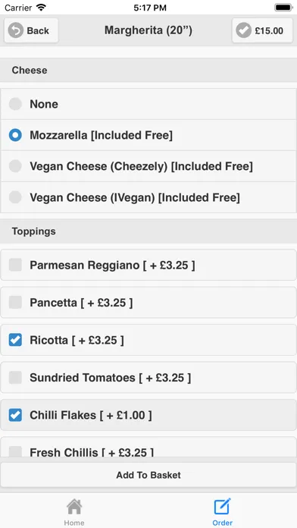Tap the checkmark icon beside £15.00
This screenshot has width=297, height=528.
[x=243, y=30]
